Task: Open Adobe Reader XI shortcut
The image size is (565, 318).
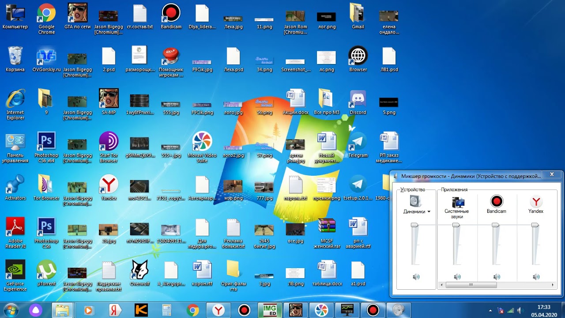Action: (15, 233)
